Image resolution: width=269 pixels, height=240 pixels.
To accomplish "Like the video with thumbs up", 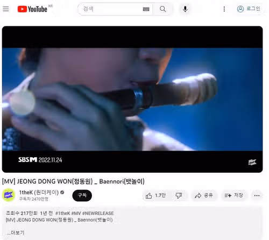I will coord(155,195).
